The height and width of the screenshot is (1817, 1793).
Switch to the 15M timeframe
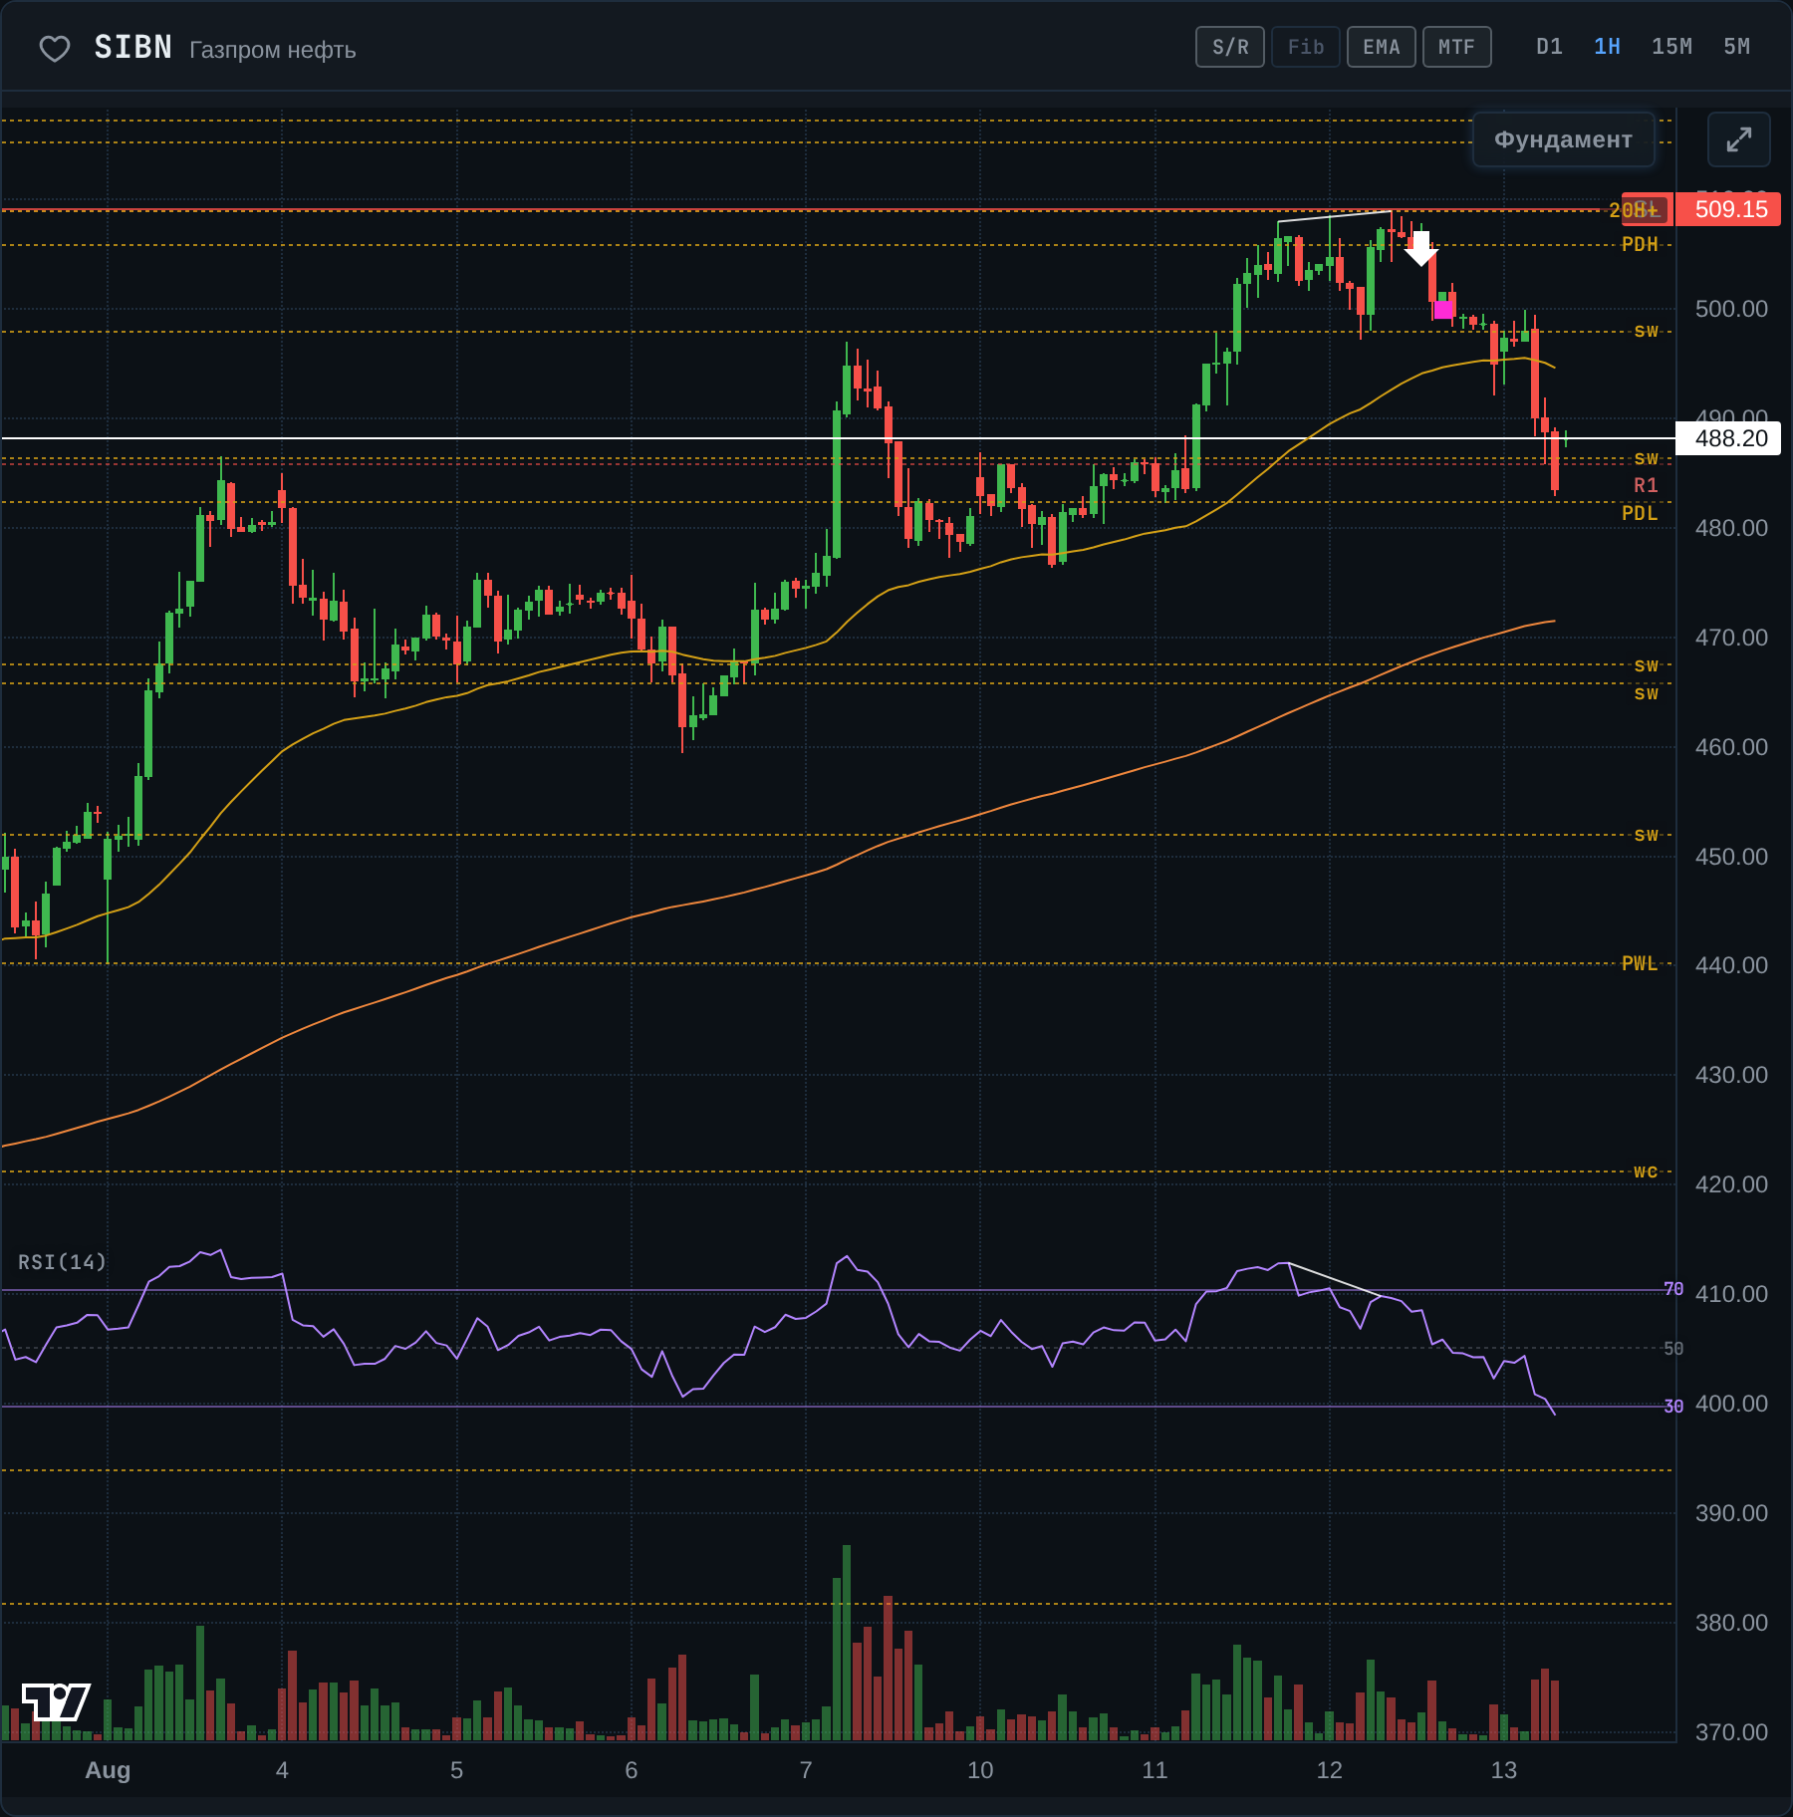[x=1671, y=47]
